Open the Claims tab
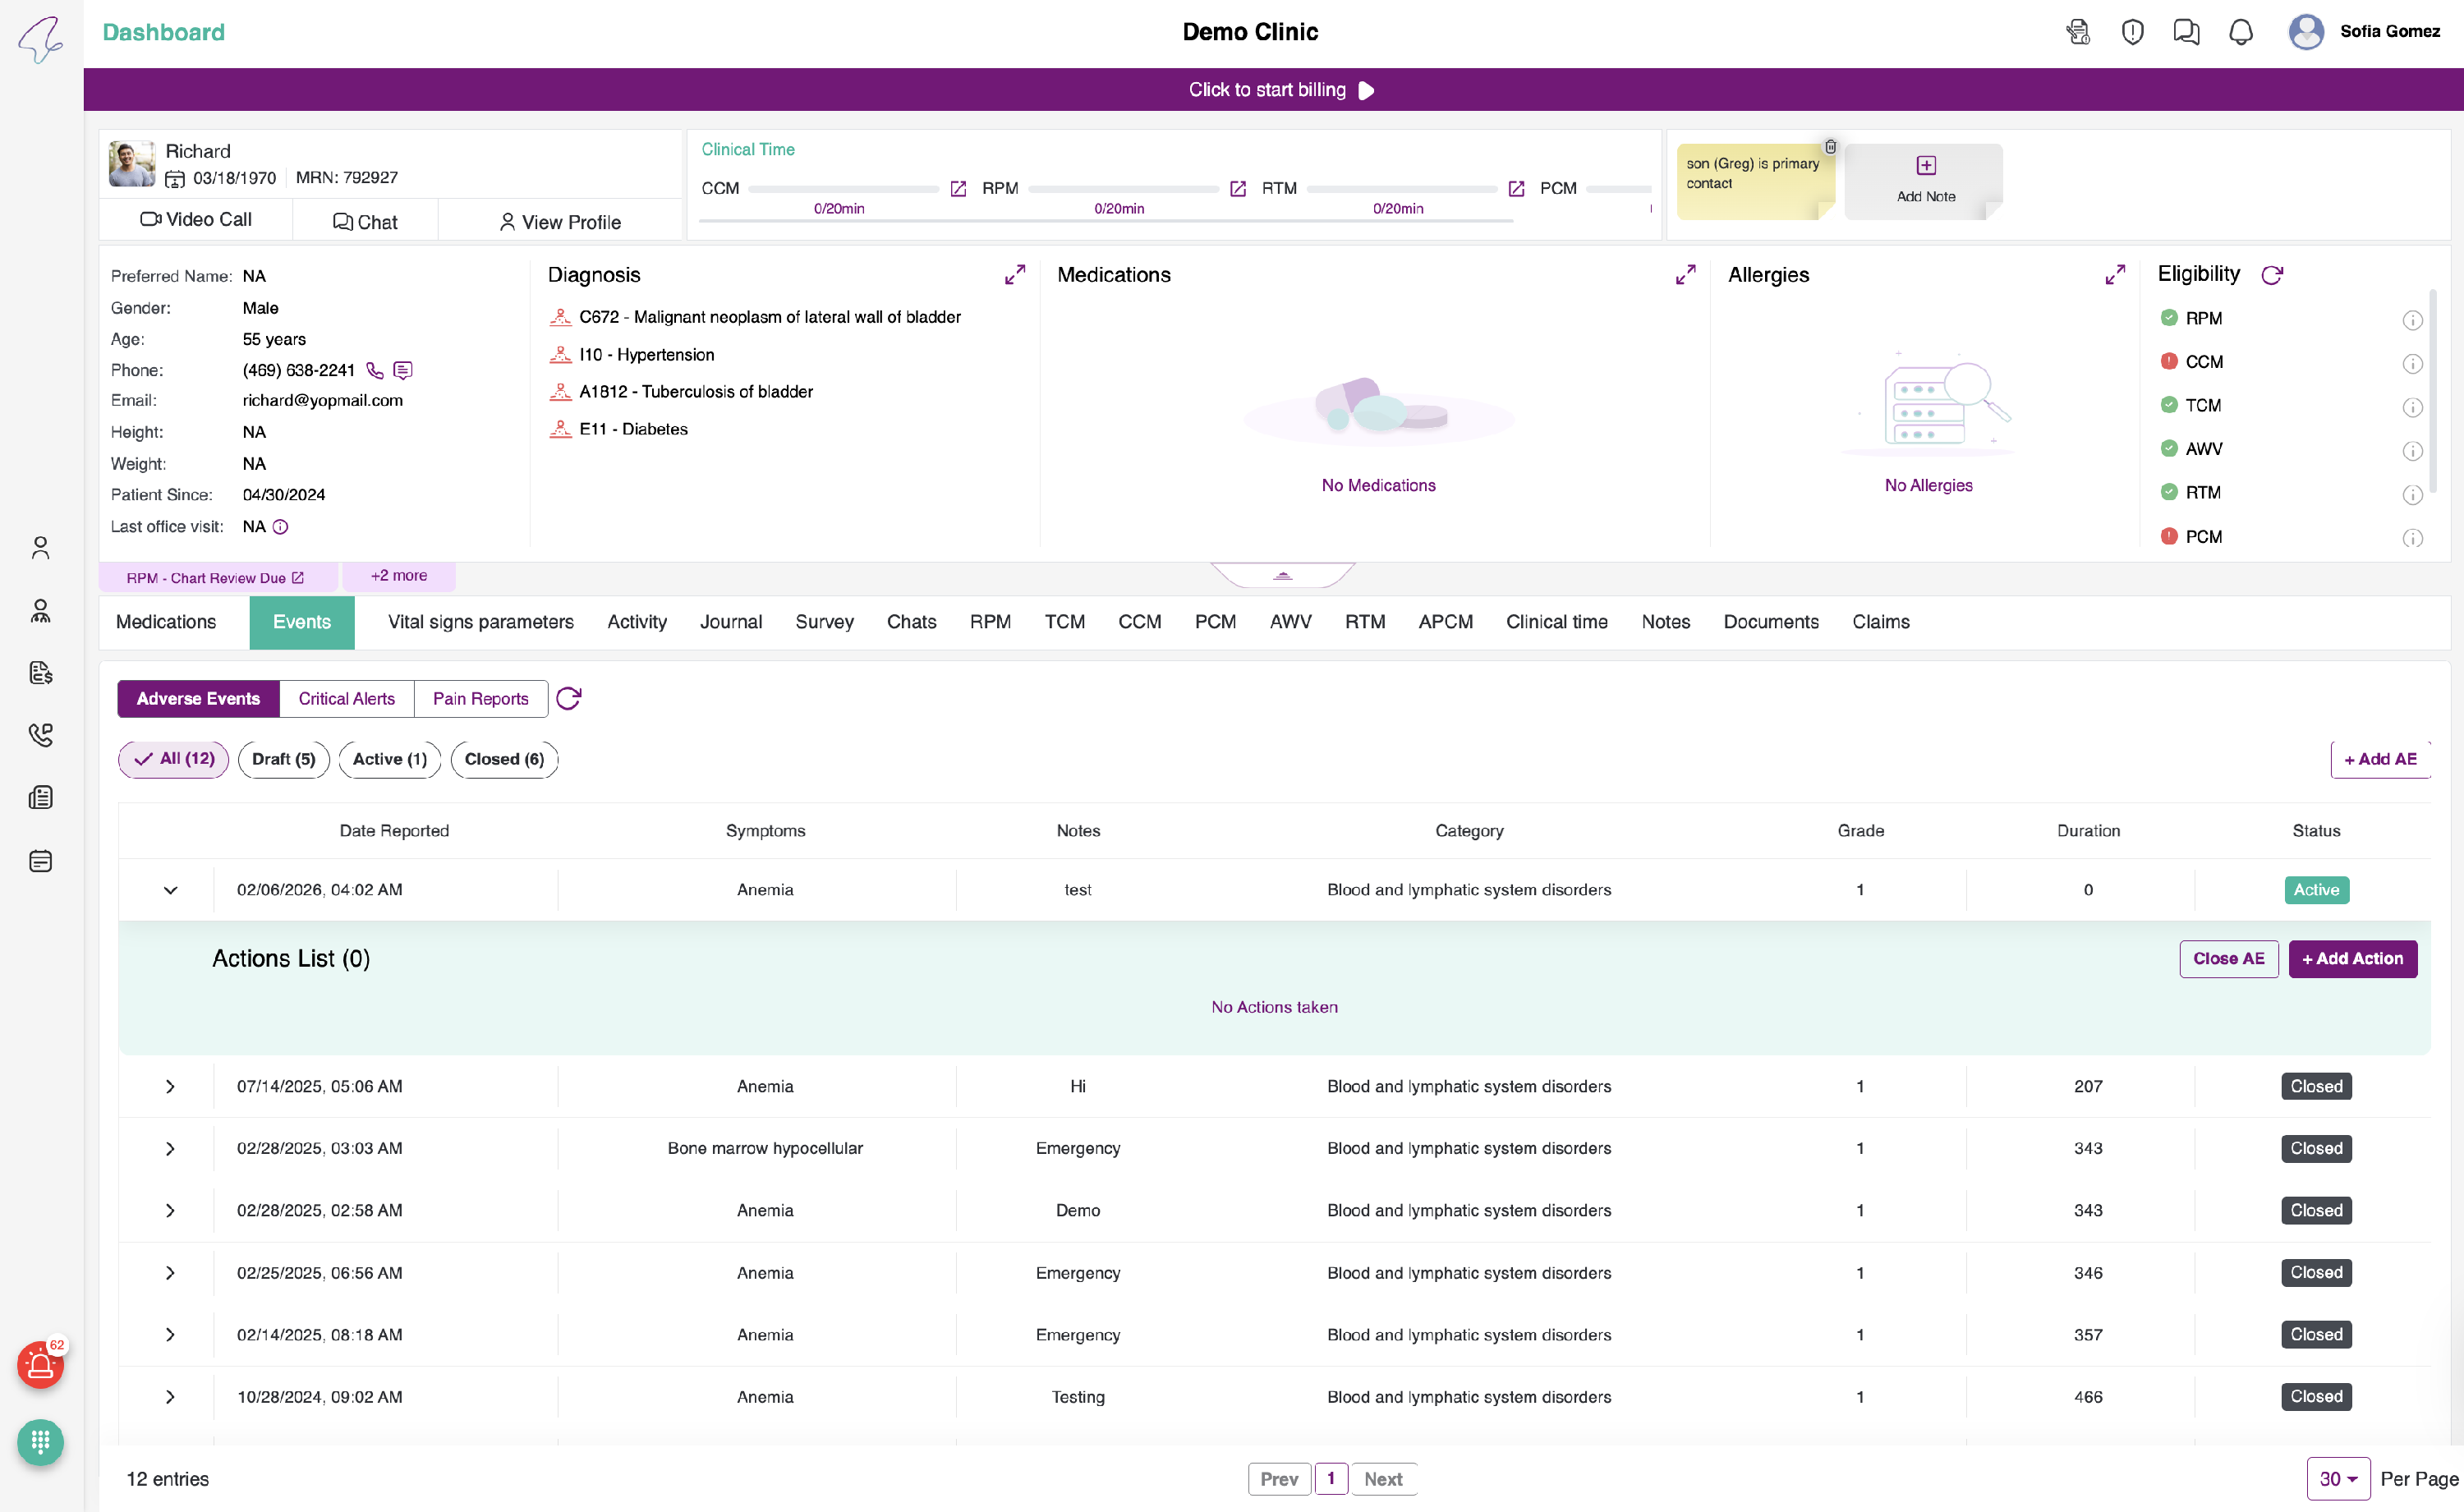Screen dimensions: 2464x1512 point(1880,622)
